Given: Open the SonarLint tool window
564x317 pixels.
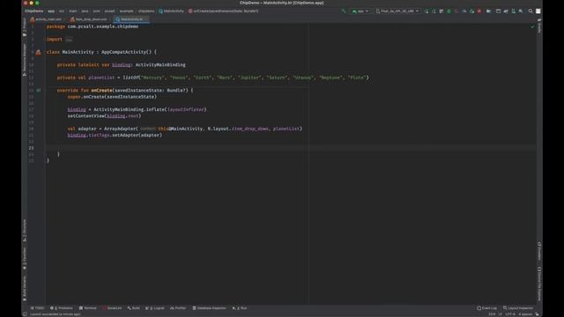Looking at the screenshot, I should (112, 308).
